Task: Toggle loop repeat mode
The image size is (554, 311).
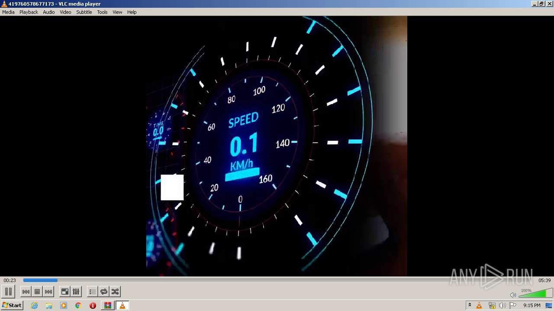Action: (x=103, y=292)
